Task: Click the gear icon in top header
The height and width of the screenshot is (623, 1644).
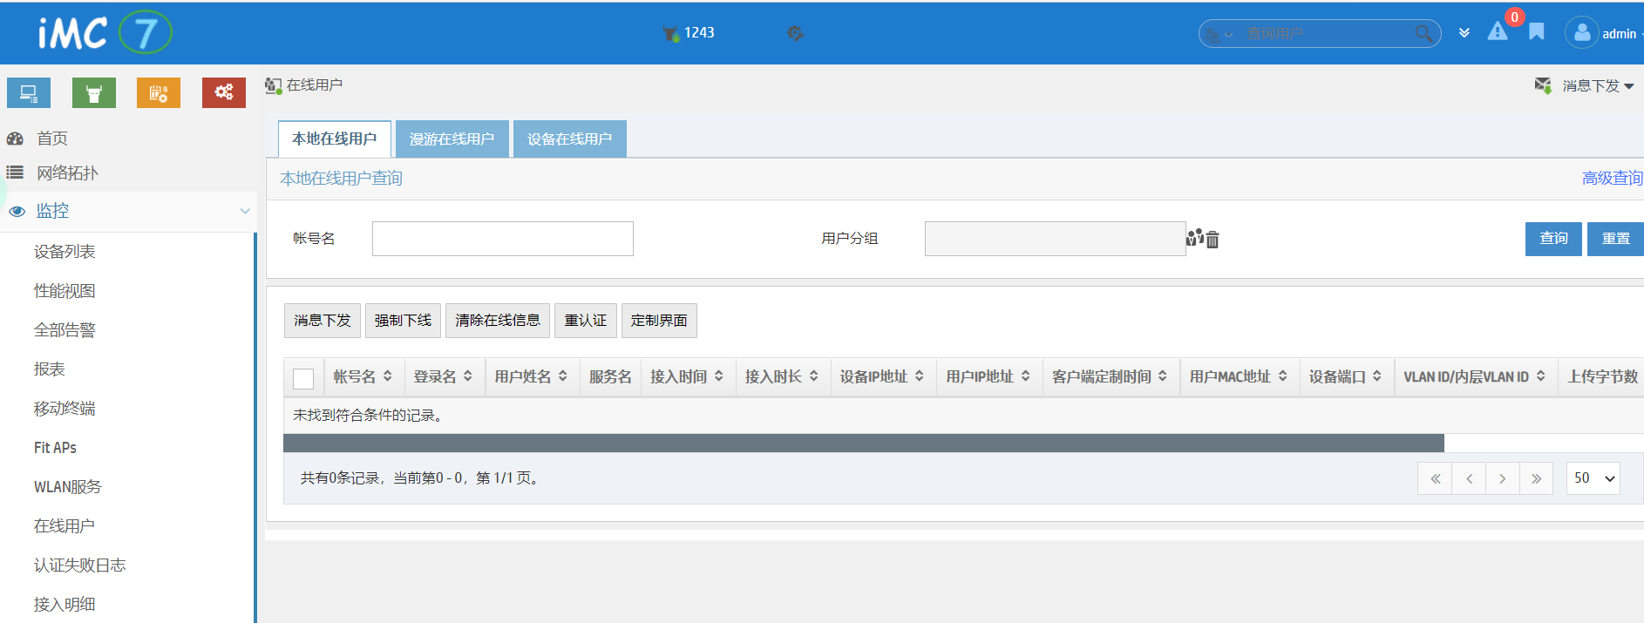Action: pos(795,33)
